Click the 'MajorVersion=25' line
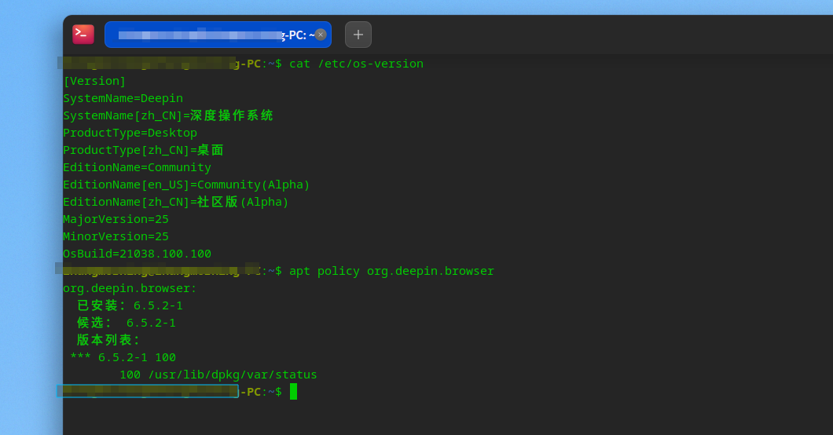 (116, 219)
